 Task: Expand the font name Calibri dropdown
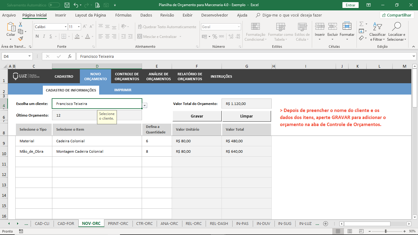coord(65,27)
